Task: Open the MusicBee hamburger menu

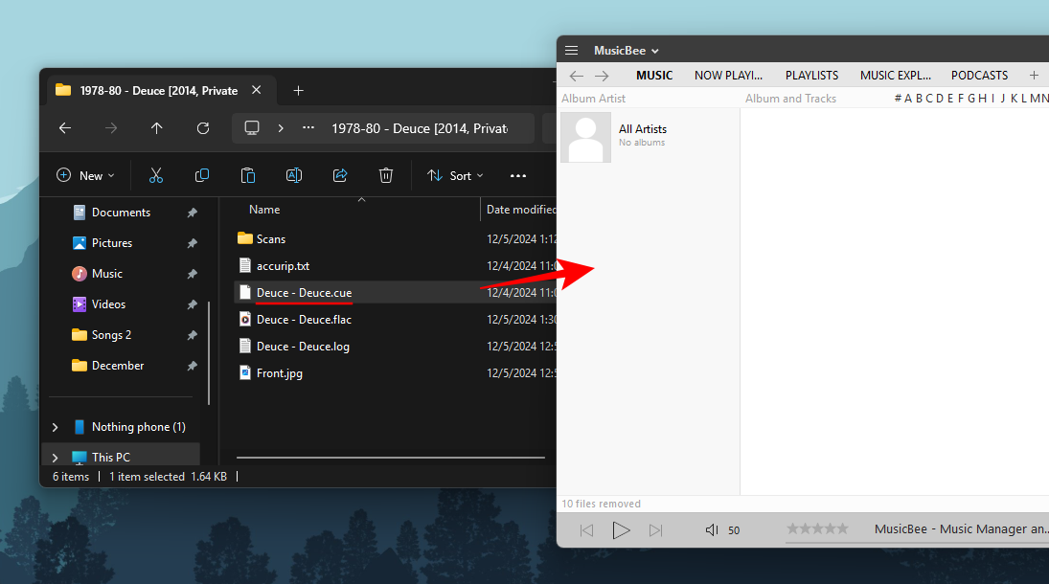Action: pyautogui.click(x=572, y=50)
